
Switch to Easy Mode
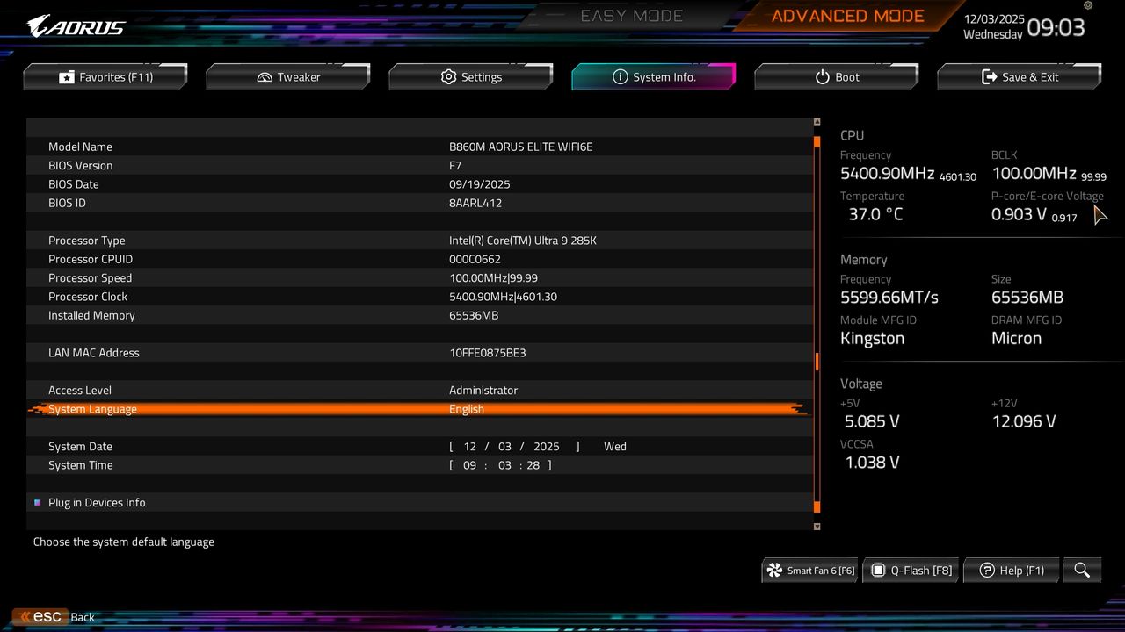pos(631,15)
